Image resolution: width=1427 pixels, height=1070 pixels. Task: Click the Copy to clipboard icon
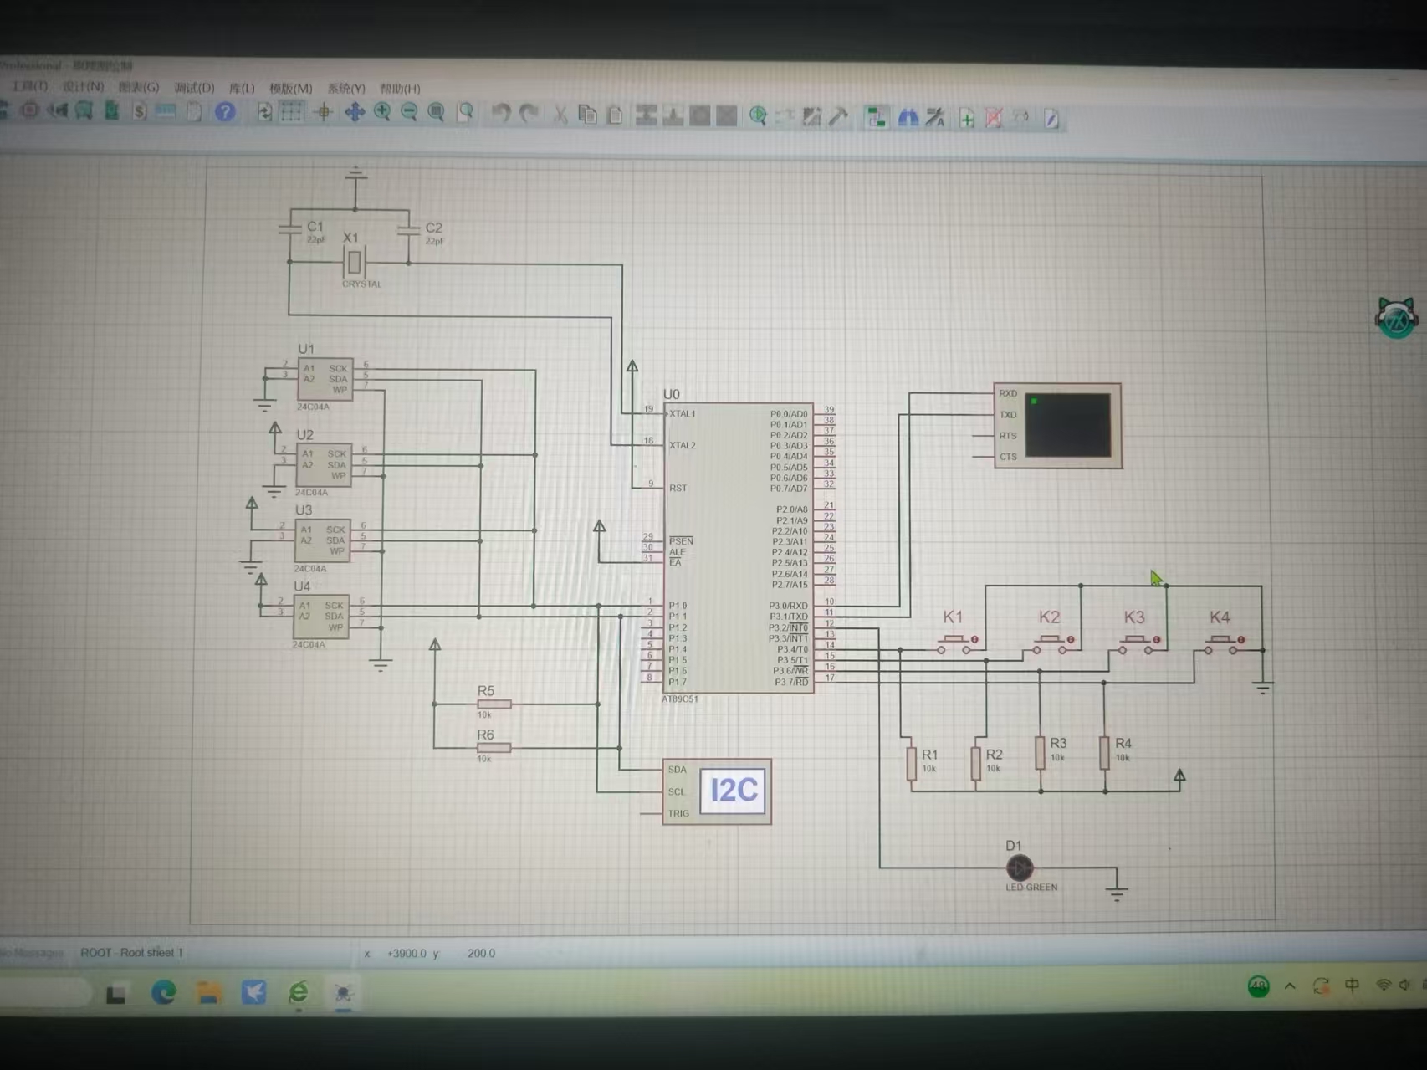click(x=588, y=115)
